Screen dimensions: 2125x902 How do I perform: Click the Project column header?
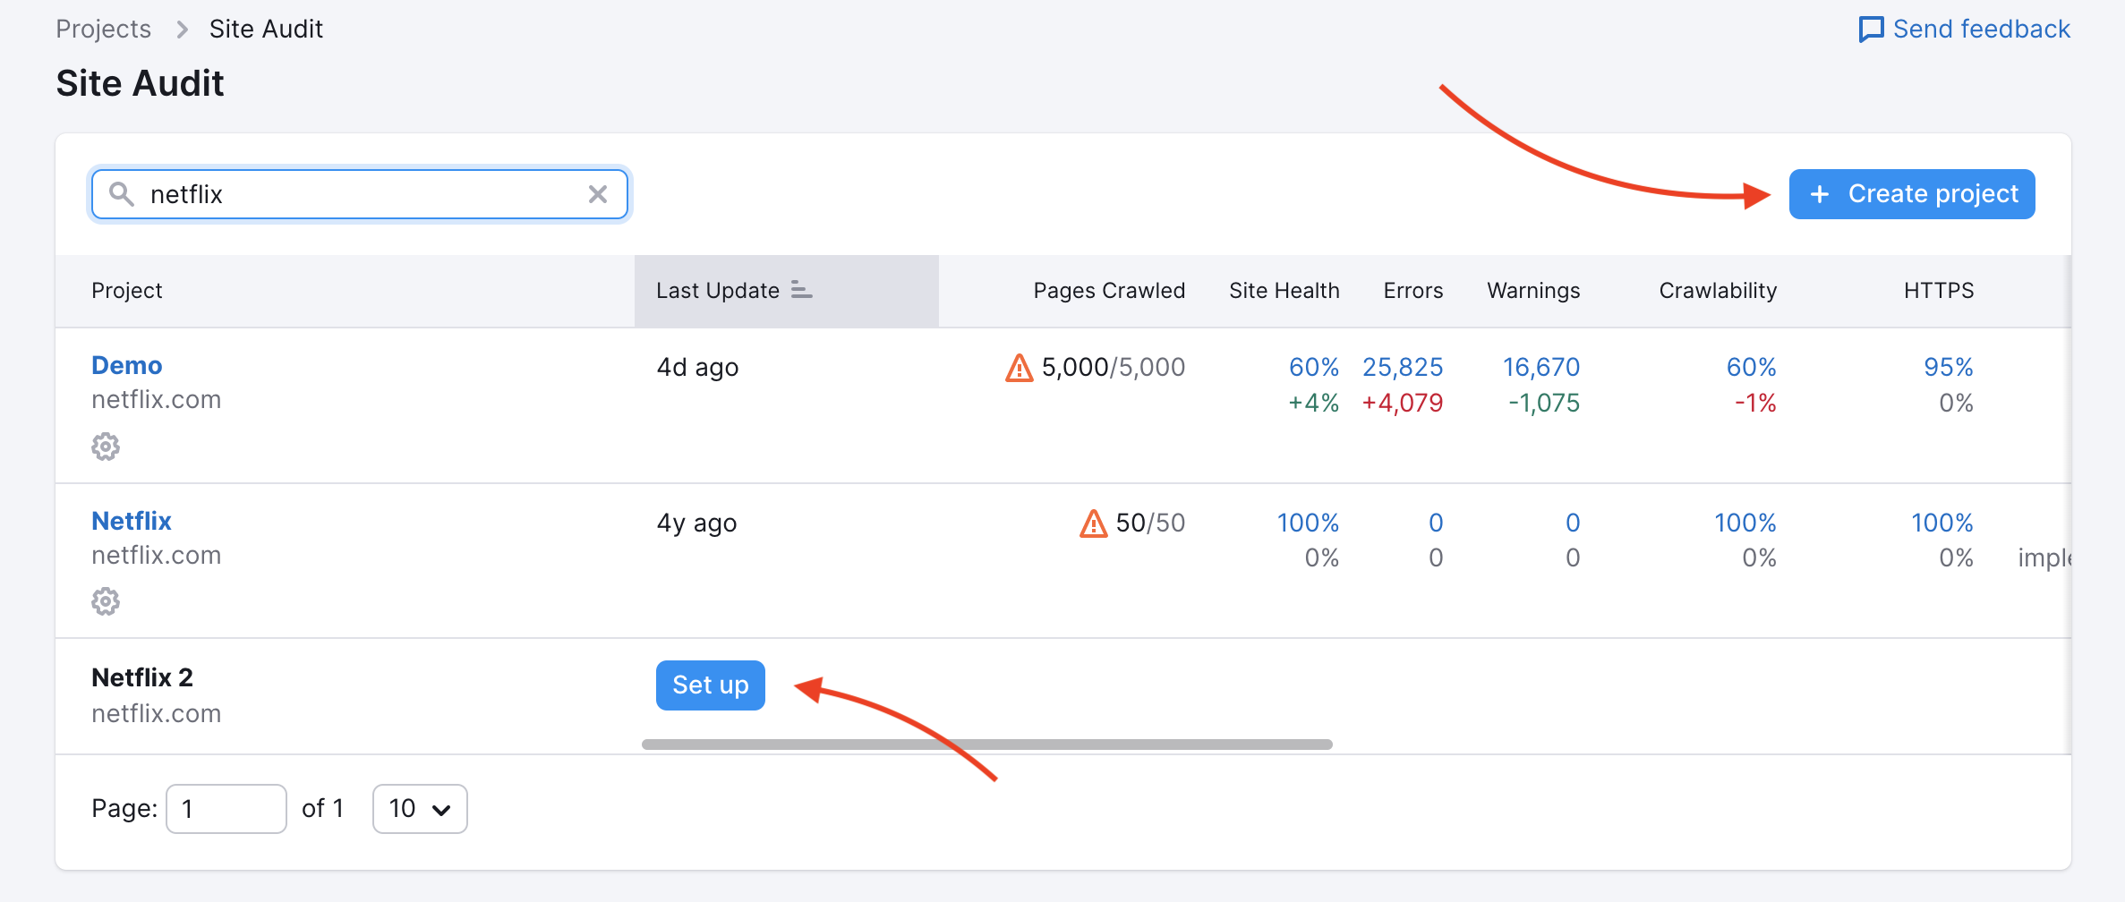pos(127,291)
